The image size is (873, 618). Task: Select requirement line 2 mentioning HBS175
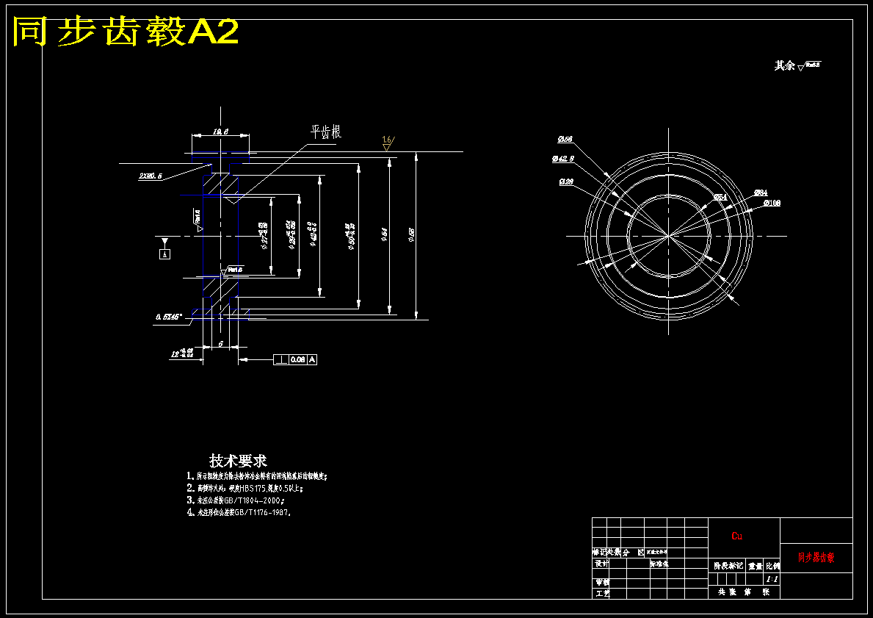[245, 488]
